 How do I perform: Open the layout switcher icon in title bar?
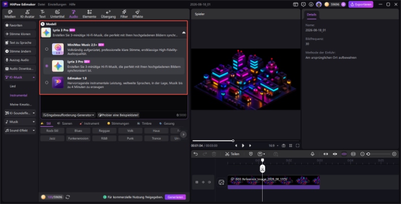click(295, 4)
